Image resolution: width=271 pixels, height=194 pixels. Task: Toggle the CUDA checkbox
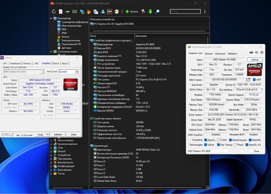[x=219, y=140]
